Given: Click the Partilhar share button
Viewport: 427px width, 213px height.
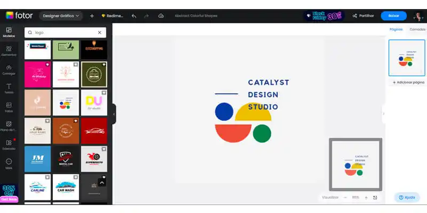Looking at the screenshot, I should pos(363,16).
